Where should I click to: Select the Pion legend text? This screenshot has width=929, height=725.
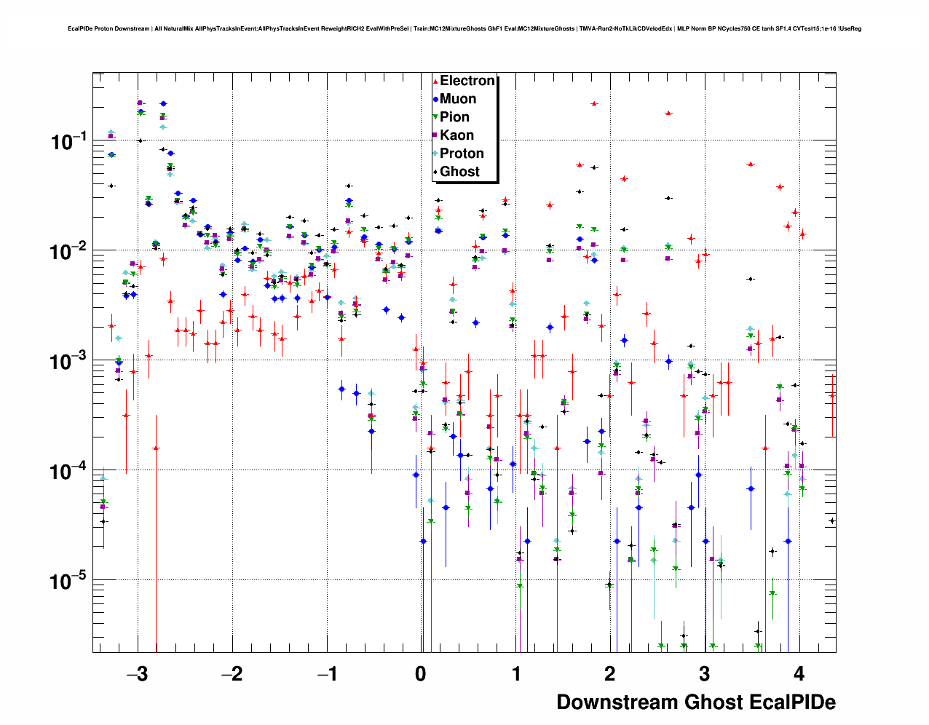[454, 117]
